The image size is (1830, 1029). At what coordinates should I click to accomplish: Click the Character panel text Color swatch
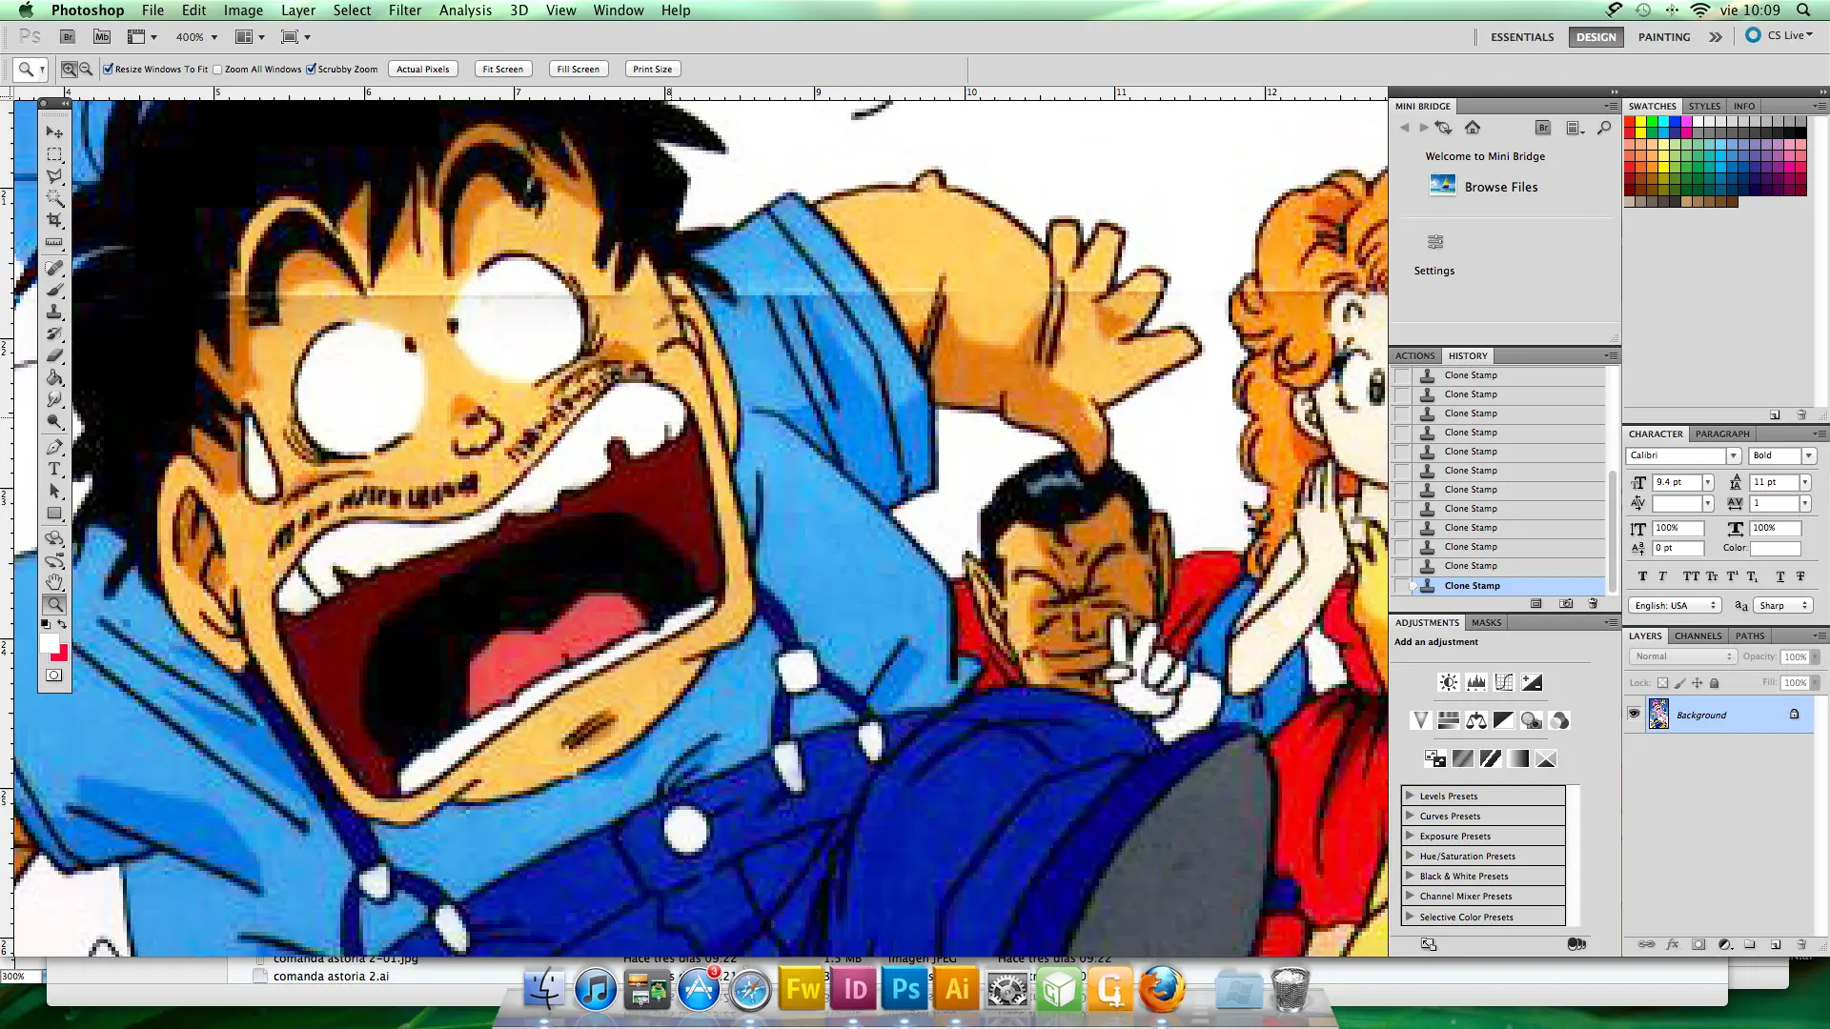1775,548
